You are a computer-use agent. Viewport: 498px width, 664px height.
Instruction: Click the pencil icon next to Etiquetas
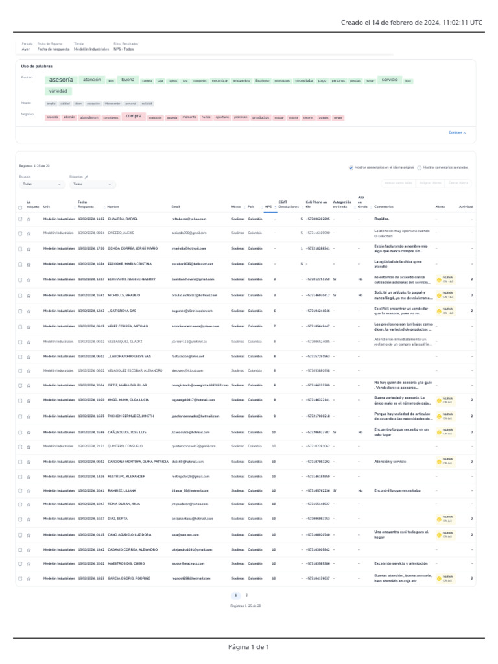[86, 177]
